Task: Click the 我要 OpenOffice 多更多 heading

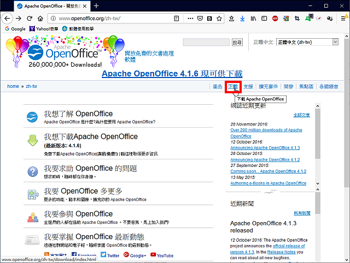Action: coord(83,191)
